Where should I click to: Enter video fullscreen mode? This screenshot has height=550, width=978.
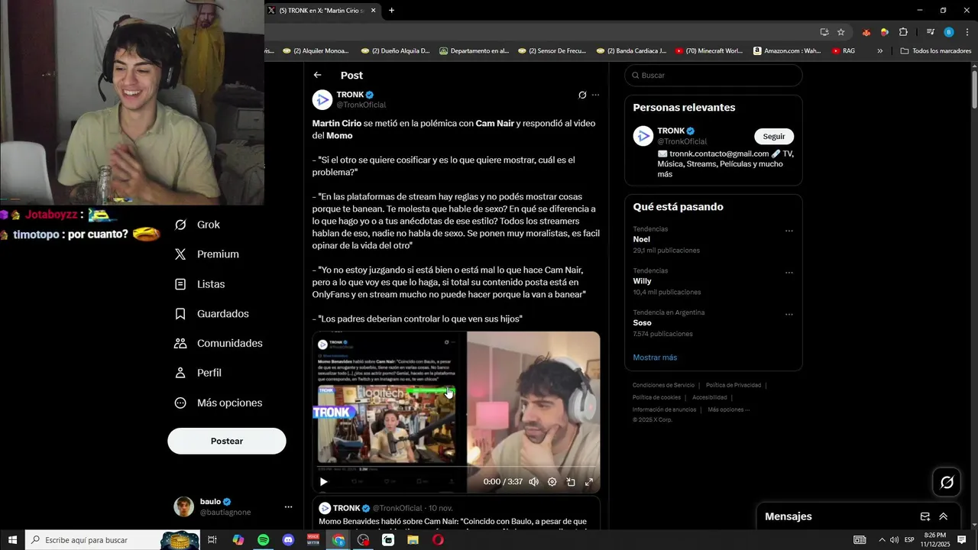pos(589,482)
